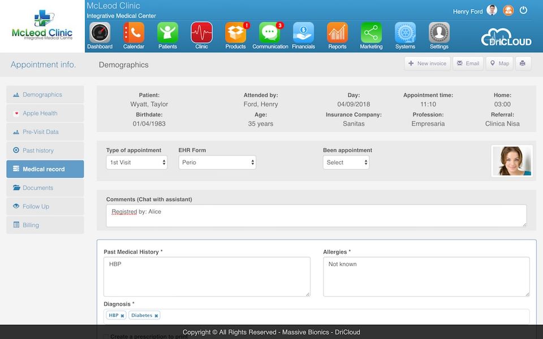Open the Pre-Visit Data sidebar tab
This screenshot has height=339, width=543.
point(45,132)
